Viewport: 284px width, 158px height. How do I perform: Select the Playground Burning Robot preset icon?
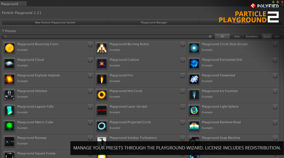click(x=102, y=48)
